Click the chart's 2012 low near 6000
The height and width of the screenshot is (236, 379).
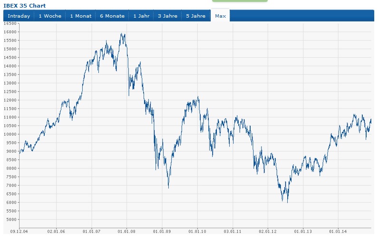[287, 202]
